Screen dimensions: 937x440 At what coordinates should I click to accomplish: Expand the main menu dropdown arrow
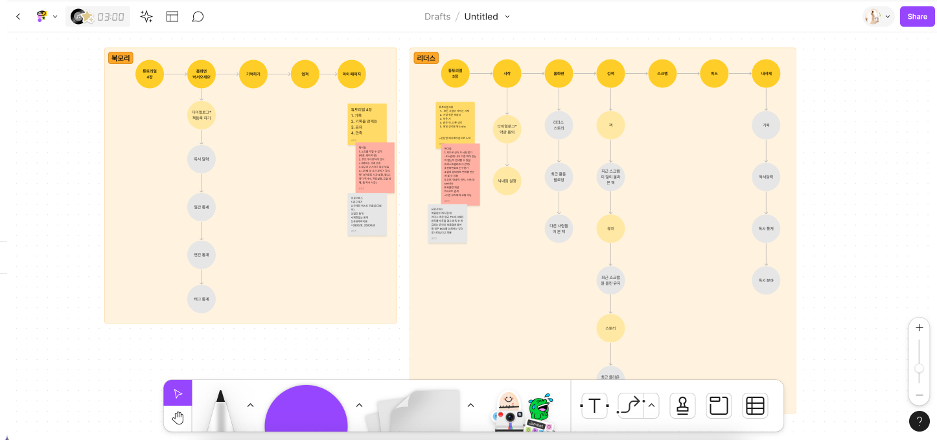pos(55,17)
